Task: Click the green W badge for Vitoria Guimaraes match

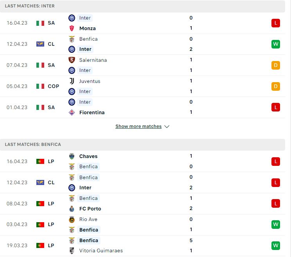Action: pos(276,246)
